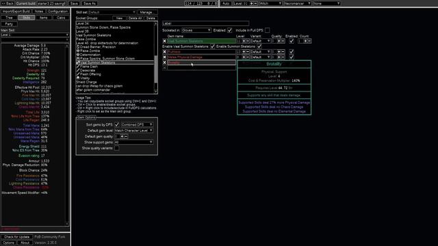Click in the socket group Label field
The height and width of the screenshot is (246, 438).
point(205,23)
